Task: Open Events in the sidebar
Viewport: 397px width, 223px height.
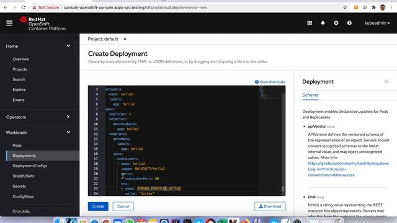Action: tap(19, 100)
